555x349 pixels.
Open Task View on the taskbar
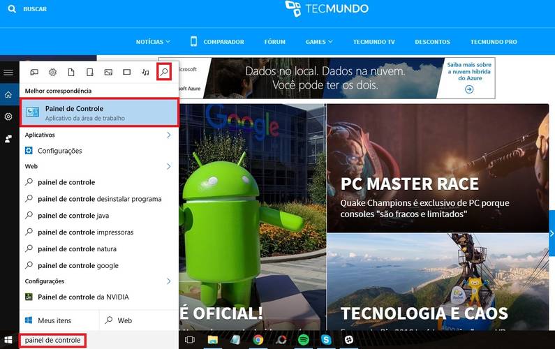[190, 340]
